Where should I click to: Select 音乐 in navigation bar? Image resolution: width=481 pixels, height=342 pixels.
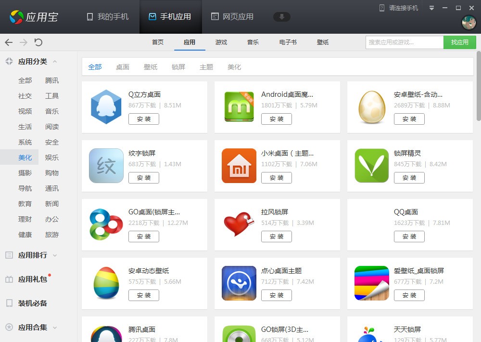point(253,42)
